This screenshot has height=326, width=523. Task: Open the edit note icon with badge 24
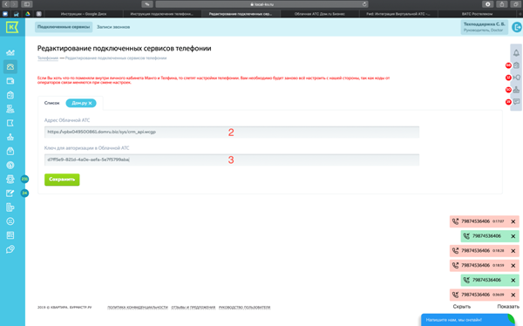[10, 194]
